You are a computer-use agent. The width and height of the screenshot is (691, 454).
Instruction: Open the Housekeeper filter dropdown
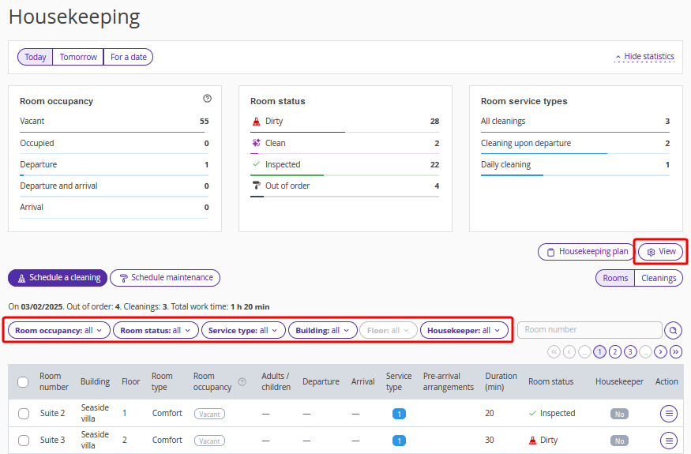[464, 331]
